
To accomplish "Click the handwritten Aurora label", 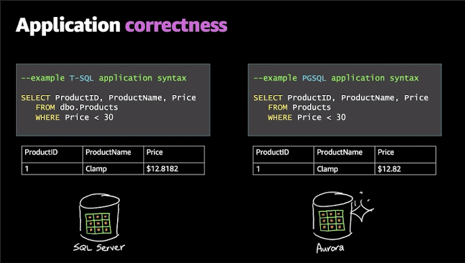I will point(330,248).
